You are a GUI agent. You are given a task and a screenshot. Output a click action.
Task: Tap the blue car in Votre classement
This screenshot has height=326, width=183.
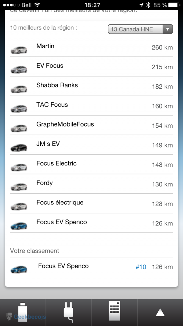coord(19,269)
